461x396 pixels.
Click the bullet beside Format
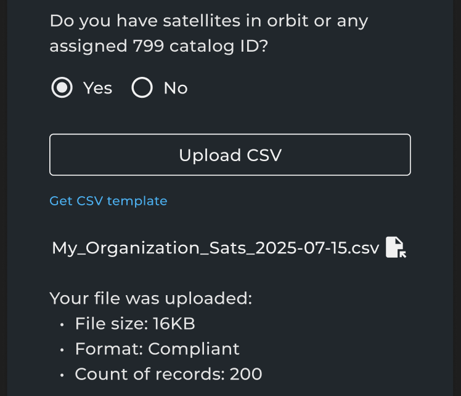tap(62, 349)
